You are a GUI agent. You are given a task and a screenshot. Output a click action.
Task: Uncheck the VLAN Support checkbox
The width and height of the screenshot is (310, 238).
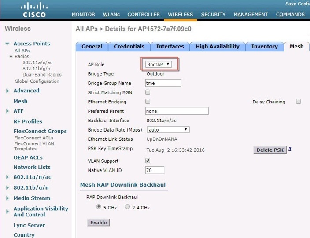148,161
